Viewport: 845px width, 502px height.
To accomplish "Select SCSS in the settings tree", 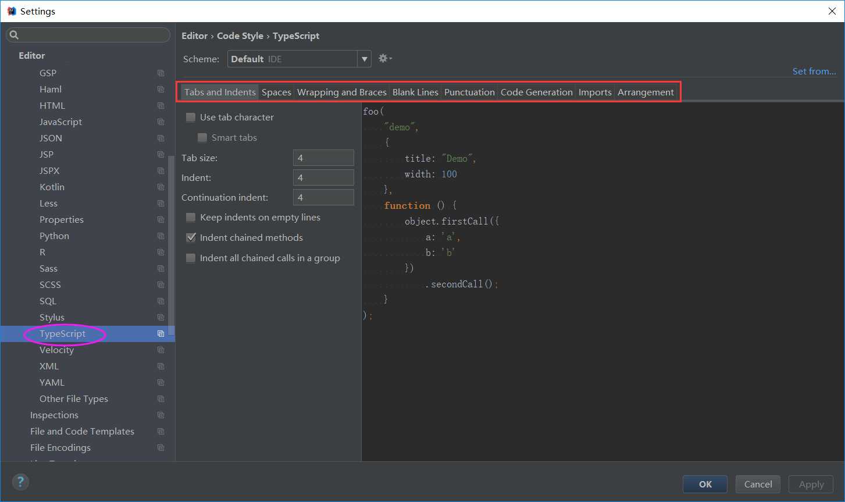I will point(50,285).
